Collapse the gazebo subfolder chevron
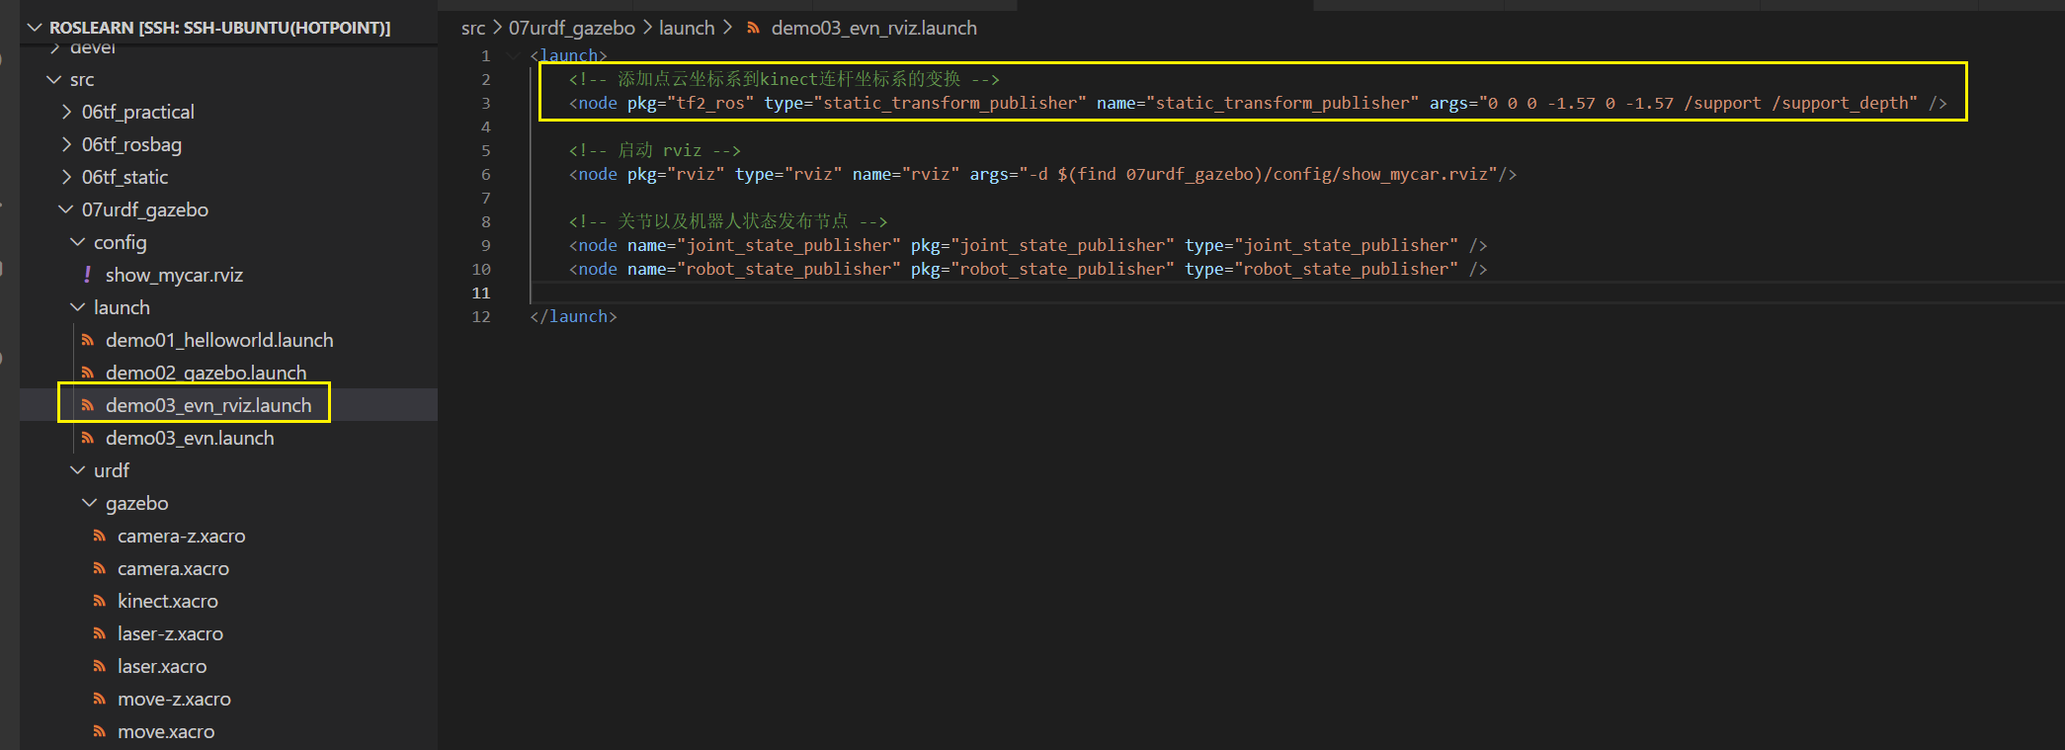 pos(90,503)
